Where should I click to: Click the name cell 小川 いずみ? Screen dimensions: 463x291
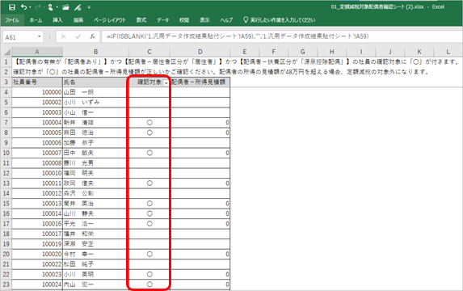(x=95, y=102)
